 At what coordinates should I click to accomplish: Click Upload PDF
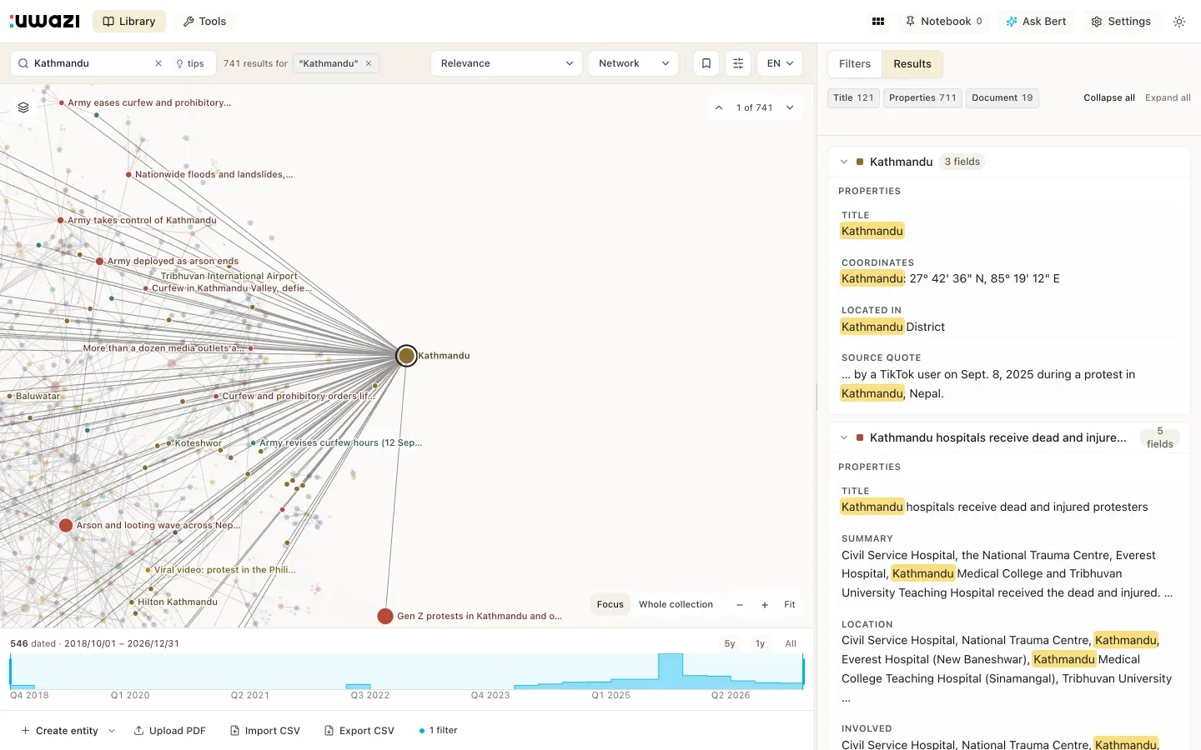pyautogui.click(x=170, y=731)
